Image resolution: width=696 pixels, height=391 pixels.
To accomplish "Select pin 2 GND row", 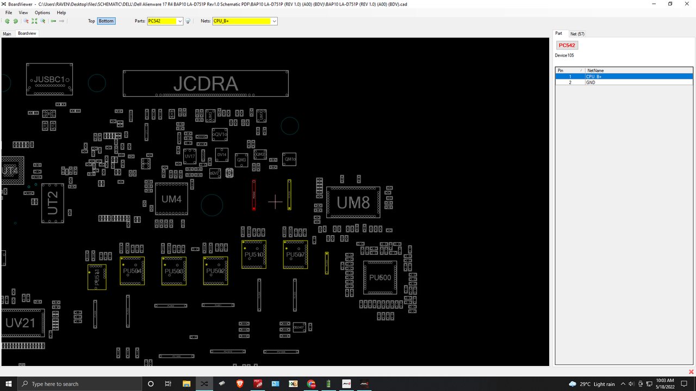I will tap(624, 83).
